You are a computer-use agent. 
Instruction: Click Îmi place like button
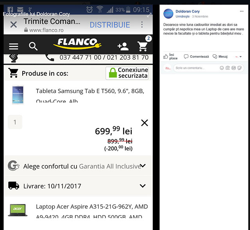coord(170,56)
